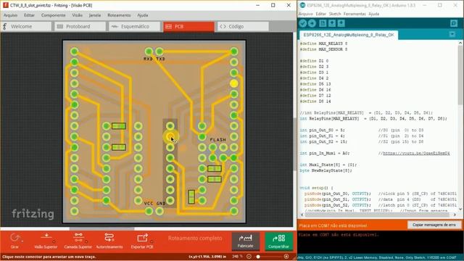The width and height of the screenshot is (464, 261).
Task: Click the Fritzing app icon in title bar
Action: click(x=5, y=5)
